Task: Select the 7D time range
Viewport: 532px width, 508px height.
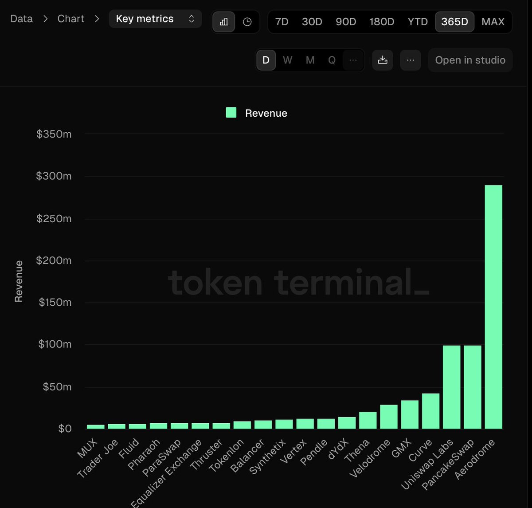Action: pos(282,21)
